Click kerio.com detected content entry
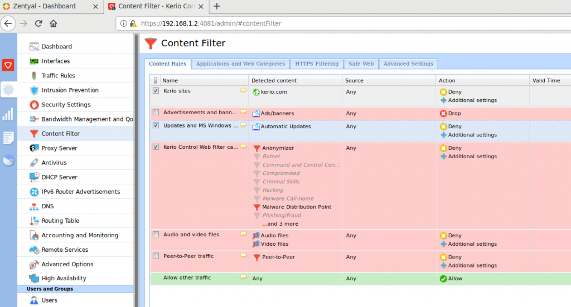Screen dimensions: 571x307 pyautogui.click(x=274, y=92)
